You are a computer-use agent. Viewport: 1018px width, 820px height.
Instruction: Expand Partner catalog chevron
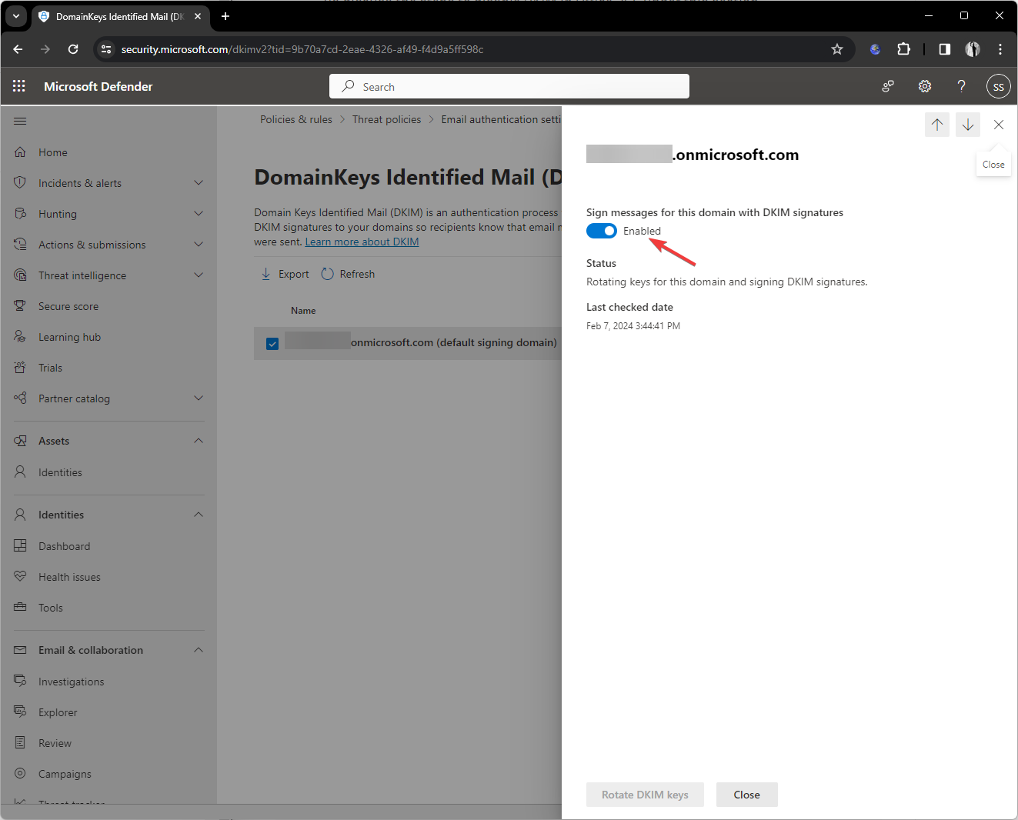point(199,398)
